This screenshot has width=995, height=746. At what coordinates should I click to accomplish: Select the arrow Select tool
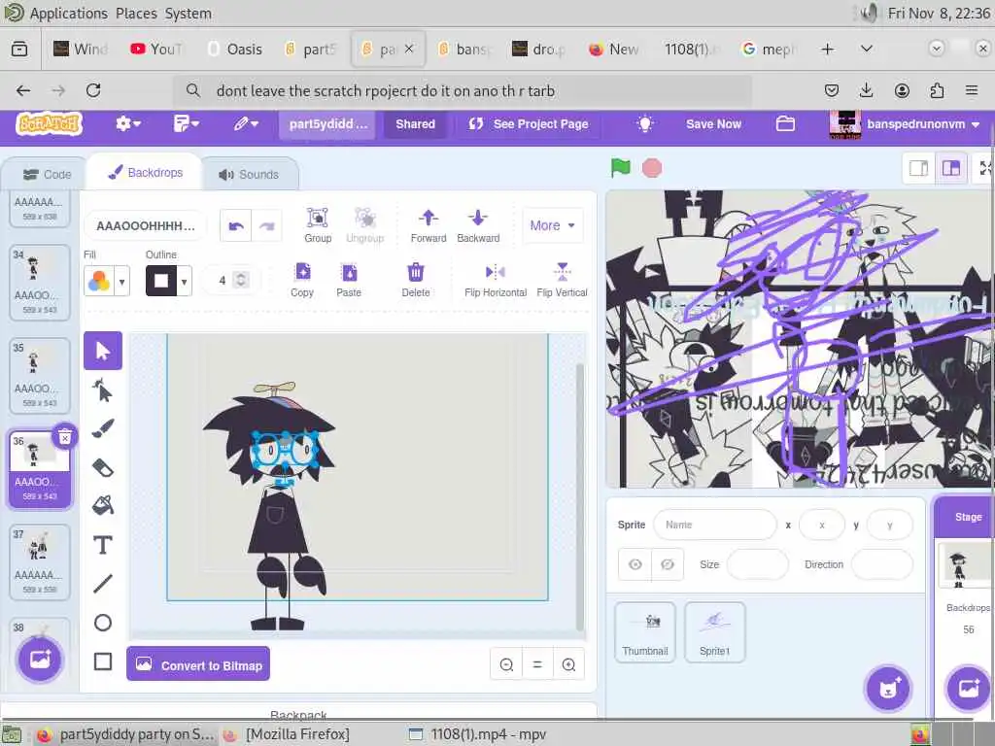103,351
